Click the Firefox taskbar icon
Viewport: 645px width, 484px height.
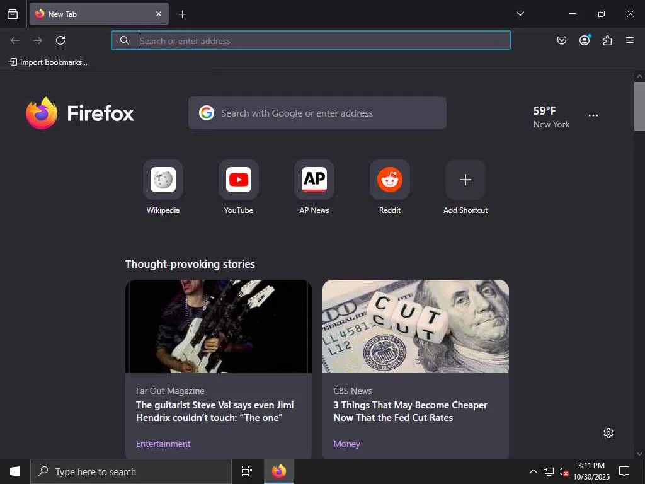(x=279, y=471)
